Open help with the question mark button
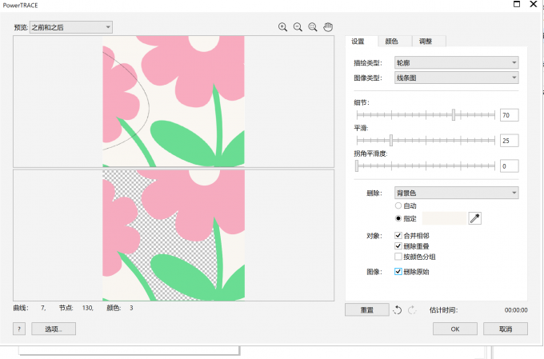The height and width of the screenshot is (359, 544). point(18,329)
